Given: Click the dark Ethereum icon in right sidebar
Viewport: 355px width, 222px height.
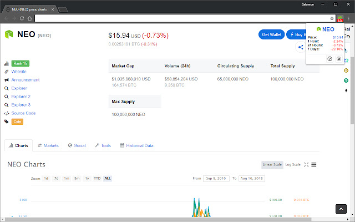Looking at the screenshot, I should 346,90.
